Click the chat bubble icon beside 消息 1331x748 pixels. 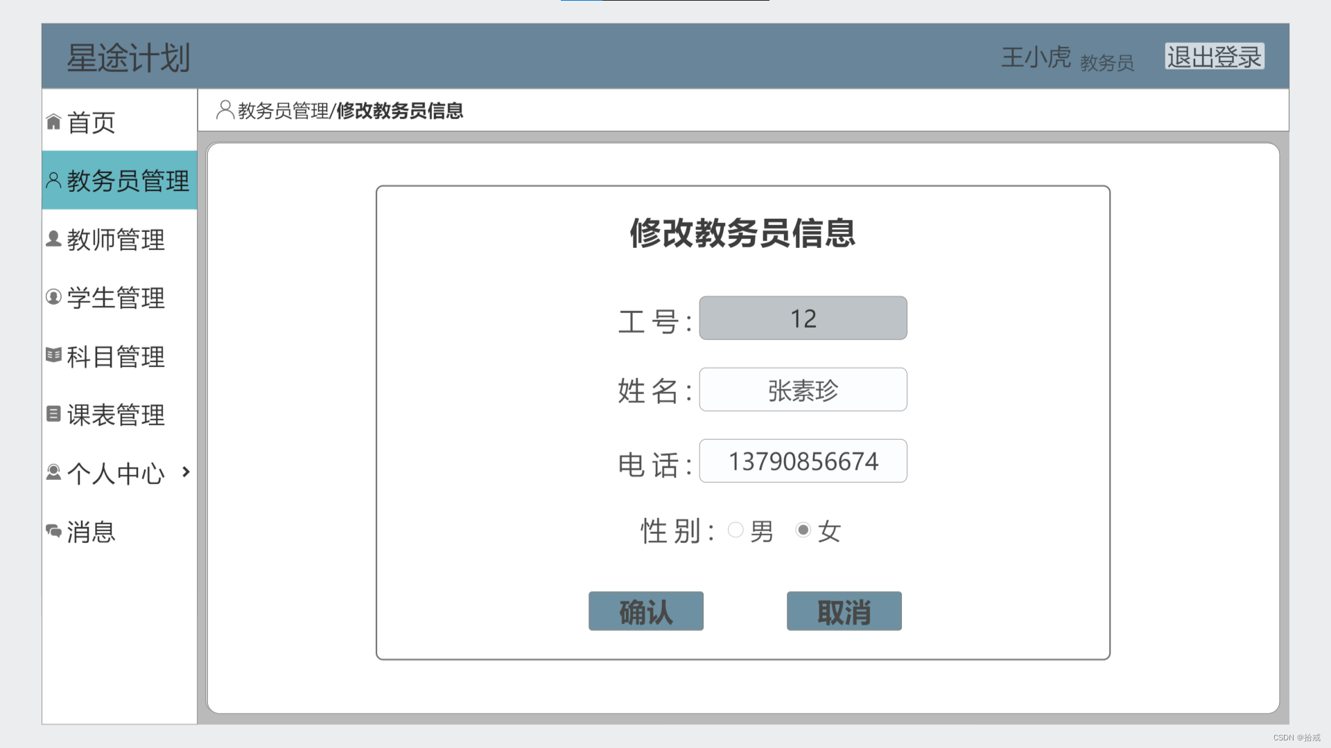point(53,531)
